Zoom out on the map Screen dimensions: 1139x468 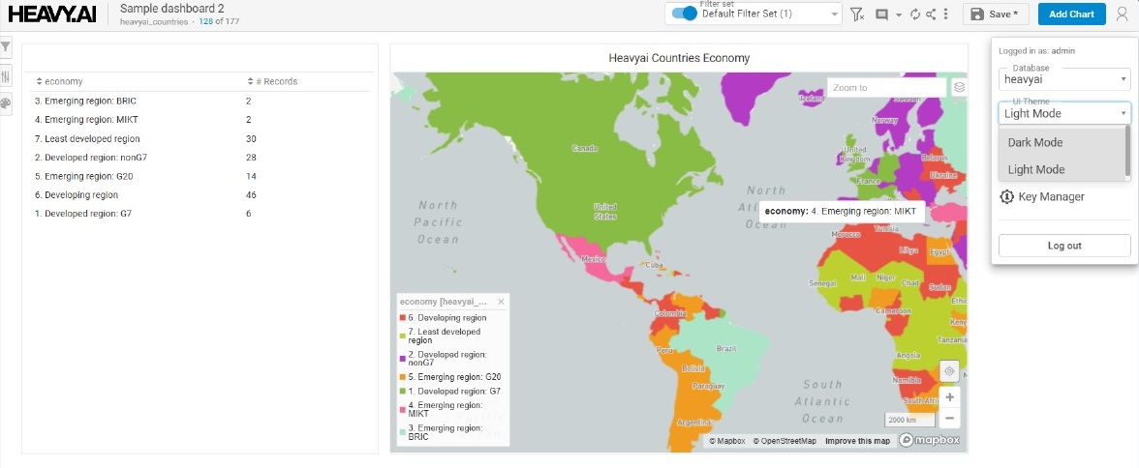(949, 418)
